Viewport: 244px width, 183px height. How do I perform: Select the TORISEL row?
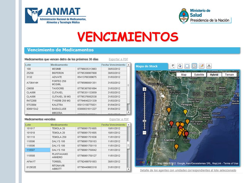[x=76, y=162]
